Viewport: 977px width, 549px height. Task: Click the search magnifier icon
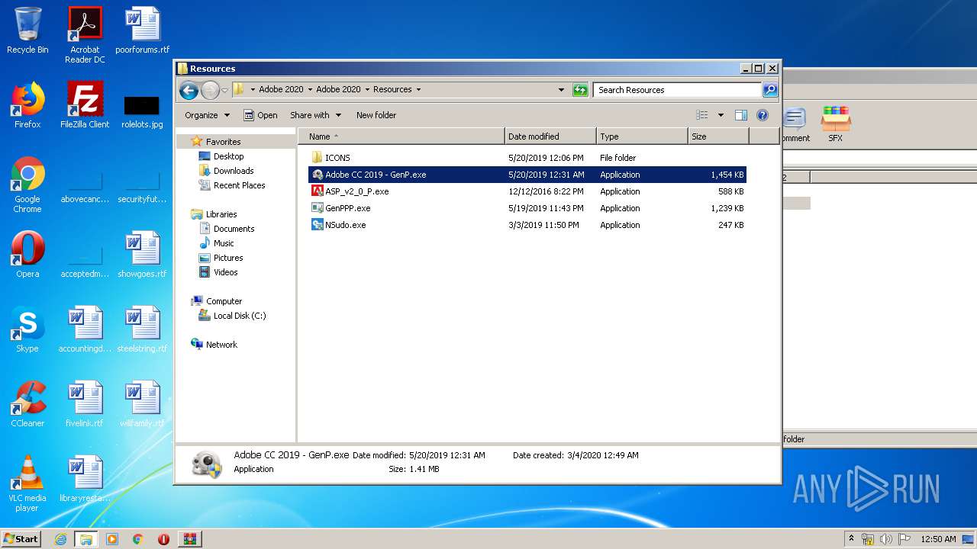[x=770, y=90]
